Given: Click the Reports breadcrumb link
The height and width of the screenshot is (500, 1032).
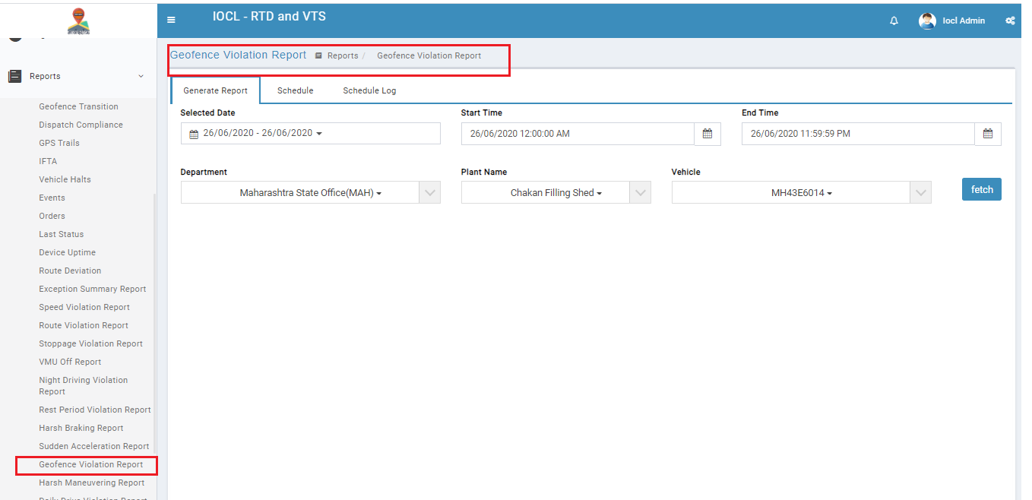Looking at the screenshot, I should point(343,55).
